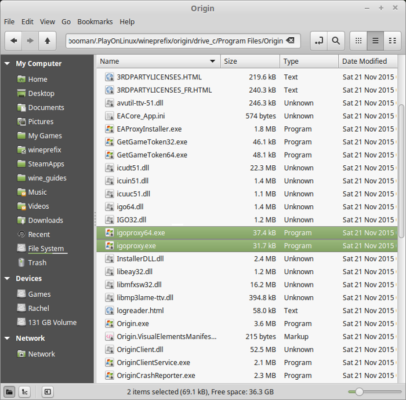Go up to parent folder
406x400 pixels.
tap(47, 41)
